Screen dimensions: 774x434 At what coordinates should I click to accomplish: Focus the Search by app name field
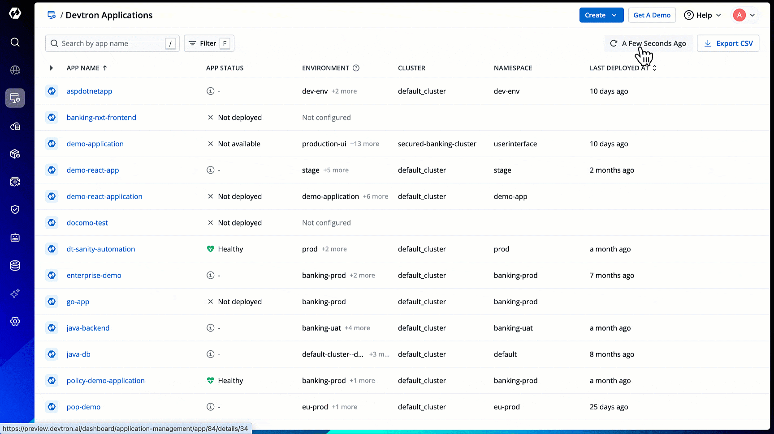(x=112, y=43)
